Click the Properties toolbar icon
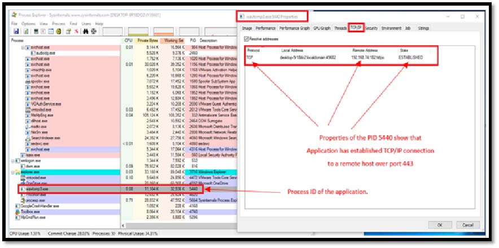 [x=68, y=32]
